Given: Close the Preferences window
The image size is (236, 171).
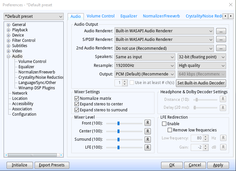Looking at the screenshot, I should tap(231, 5).
